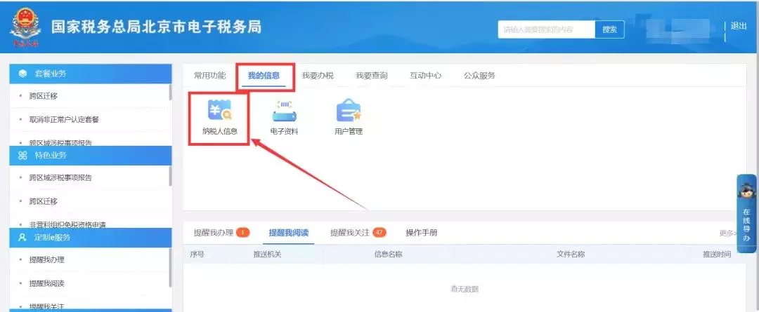Viewport: 759px width, 312px height.
Task: Open 提醒我办理 in 定制e服务 sidebar
Action: [46, 259]
